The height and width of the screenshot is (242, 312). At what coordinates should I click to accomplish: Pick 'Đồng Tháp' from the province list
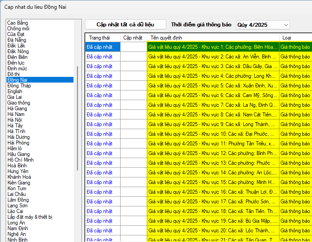click(19, 86)
